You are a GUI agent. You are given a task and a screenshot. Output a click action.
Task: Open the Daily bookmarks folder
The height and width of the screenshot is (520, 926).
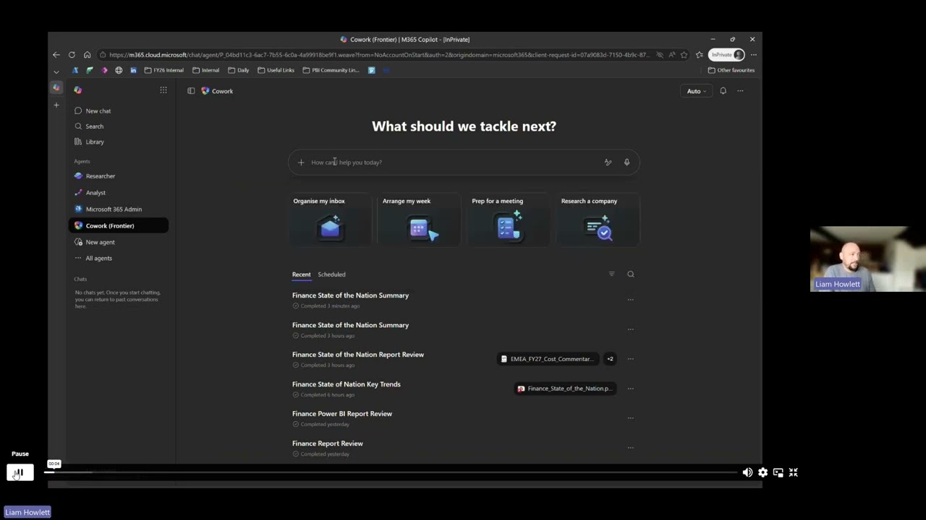[x=239, y=70]
